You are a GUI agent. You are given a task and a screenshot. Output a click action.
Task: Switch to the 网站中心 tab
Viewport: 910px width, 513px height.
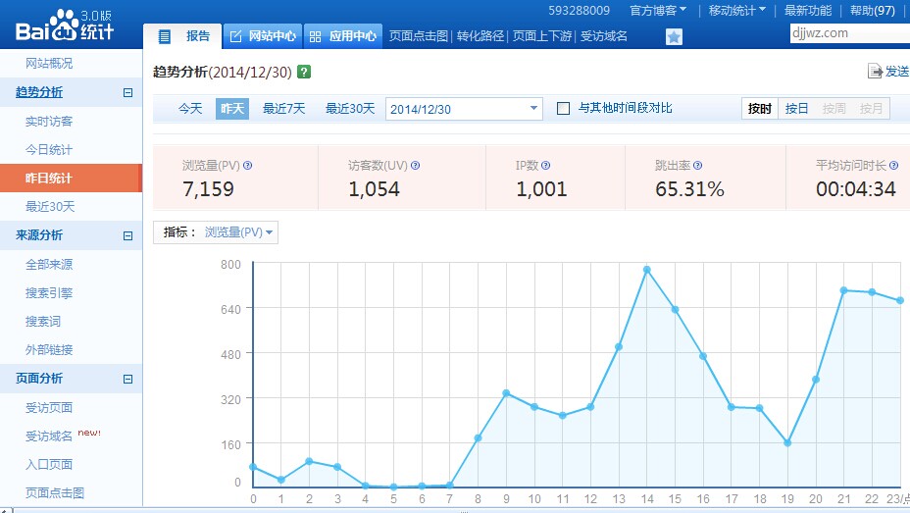coord(263,36)
